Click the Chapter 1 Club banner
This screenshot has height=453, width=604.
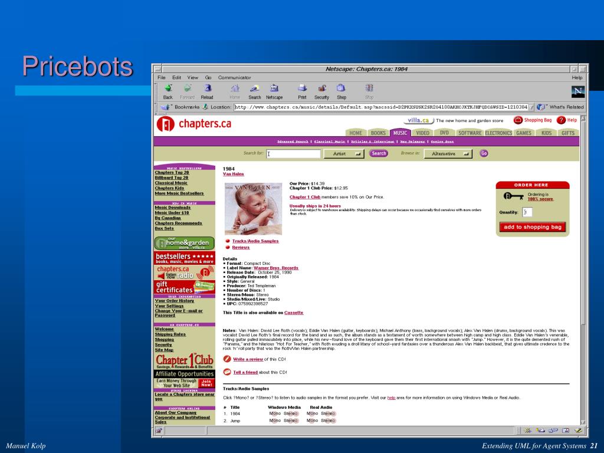[185, 362]
